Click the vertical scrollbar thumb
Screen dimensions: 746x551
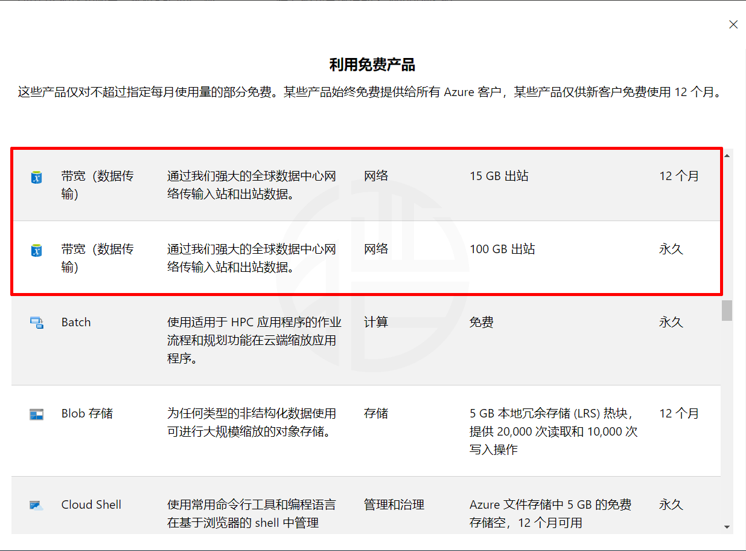point(727,311)
